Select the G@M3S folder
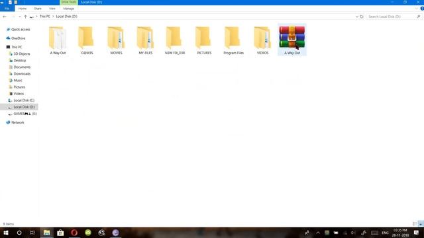Viewport: 424px width, 238px height. tap(87, 40)
